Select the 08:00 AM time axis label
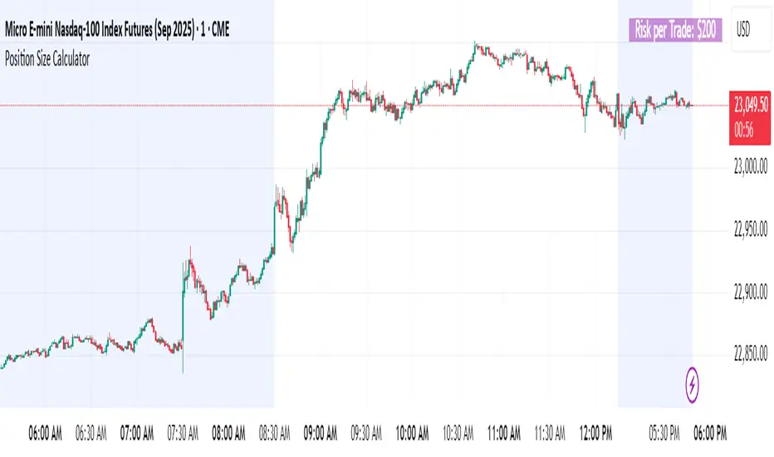Screen dimensions: 774x457 [x=229, y=433]
